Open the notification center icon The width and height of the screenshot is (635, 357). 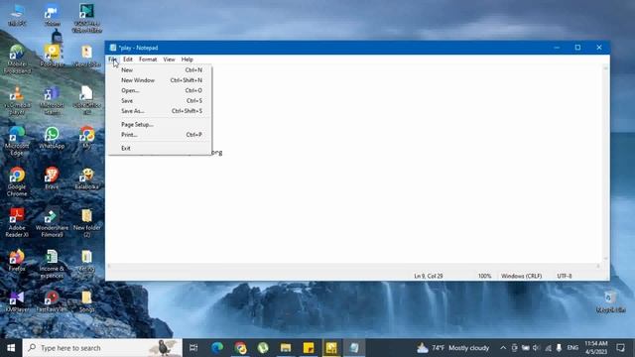click(620, 348)
